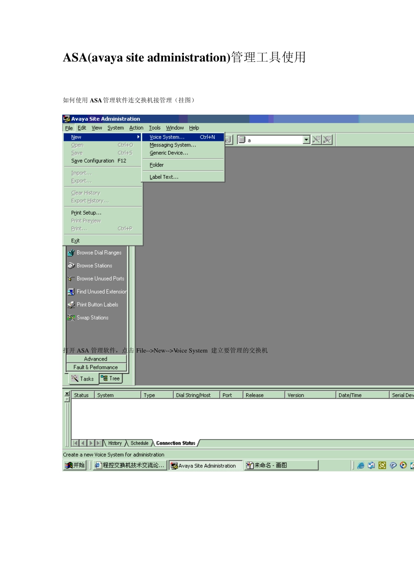Close the bottom status pane with X
414x586 pixels.
tap(67, 394)
